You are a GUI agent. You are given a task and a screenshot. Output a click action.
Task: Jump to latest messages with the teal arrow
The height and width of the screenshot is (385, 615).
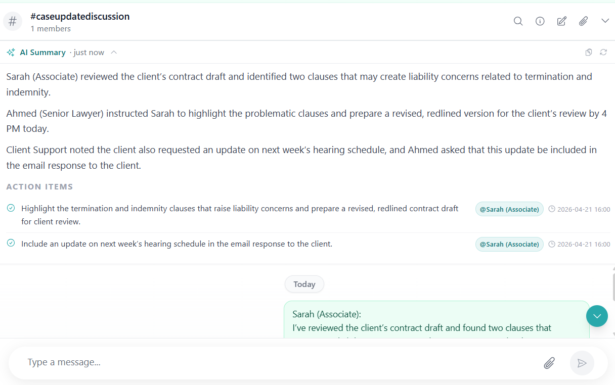point(597,316)
